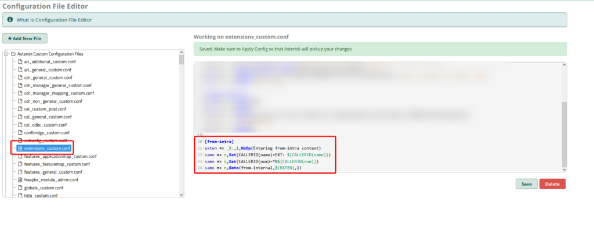Click the file icon of cel_general_custom.conf
The image size is (594, 248).
tap(20, 117)
